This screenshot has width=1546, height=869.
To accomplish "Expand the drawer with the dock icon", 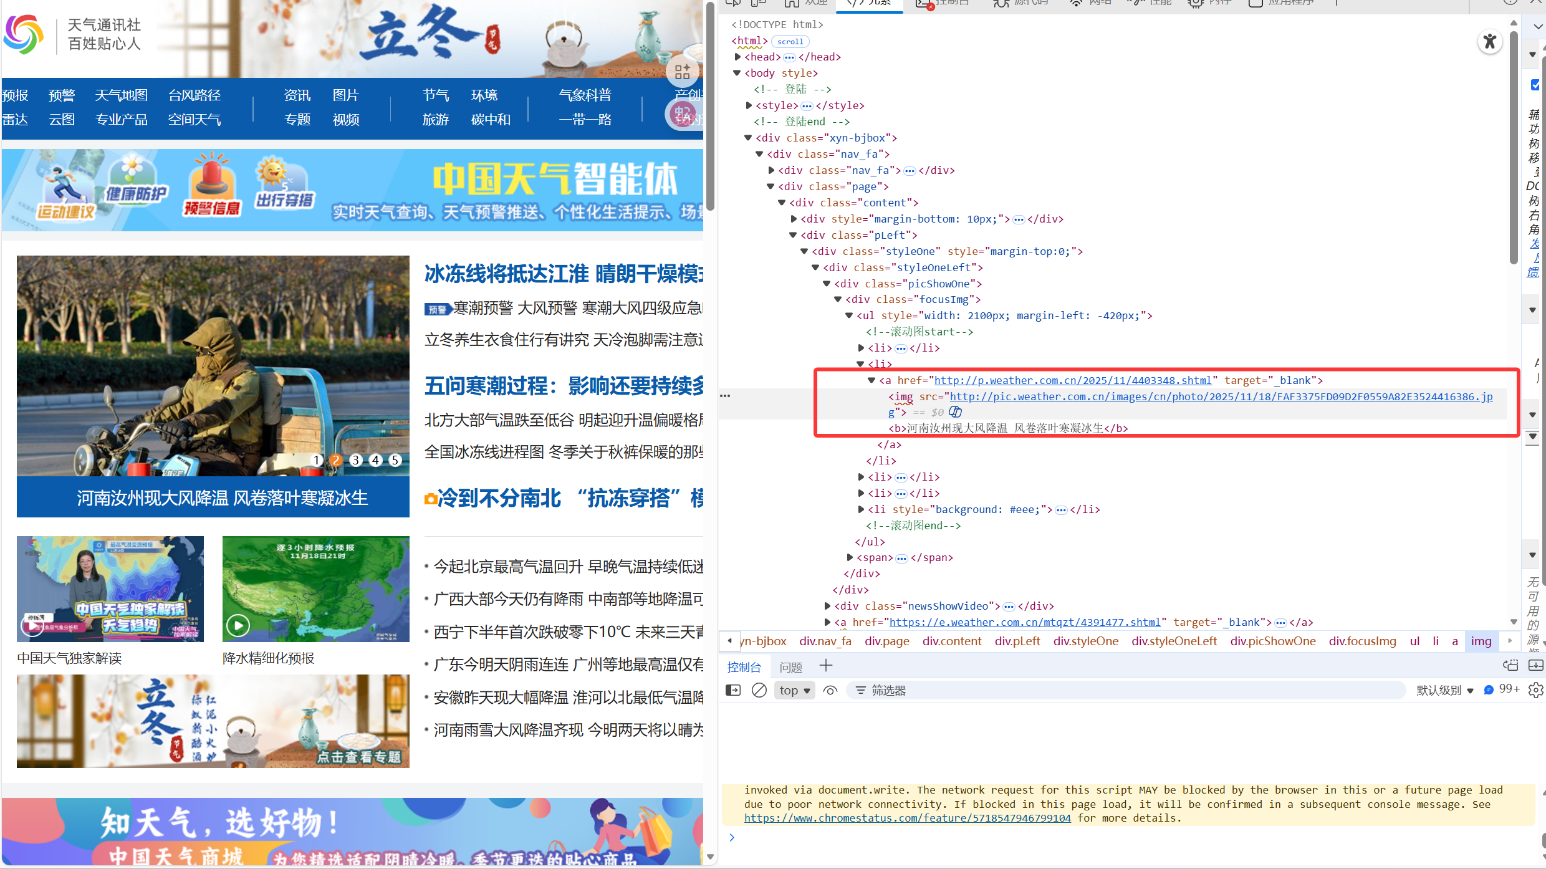I will 1535,666.
